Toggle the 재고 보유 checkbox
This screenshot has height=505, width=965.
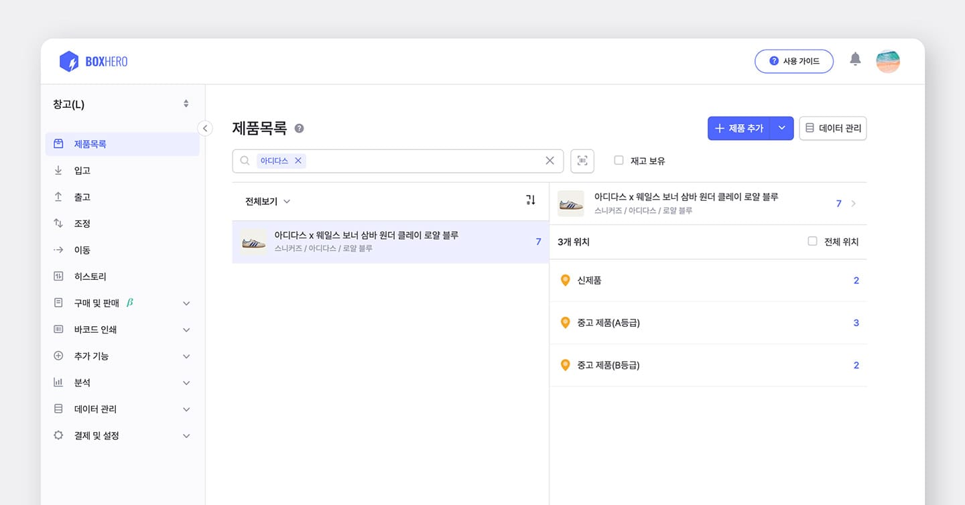[x=619, y=160]
